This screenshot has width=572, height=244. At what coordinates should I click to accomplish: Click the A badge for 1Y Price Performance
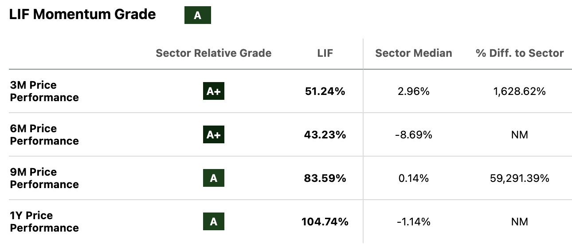pyautogui.click(x=213, y=222)
